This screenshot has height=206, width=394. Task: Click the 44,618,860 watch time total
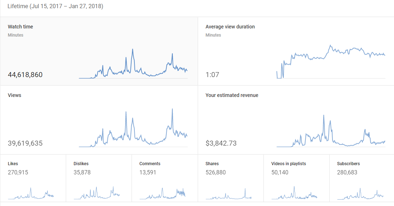pyautogui.click(x=25, y=75)
